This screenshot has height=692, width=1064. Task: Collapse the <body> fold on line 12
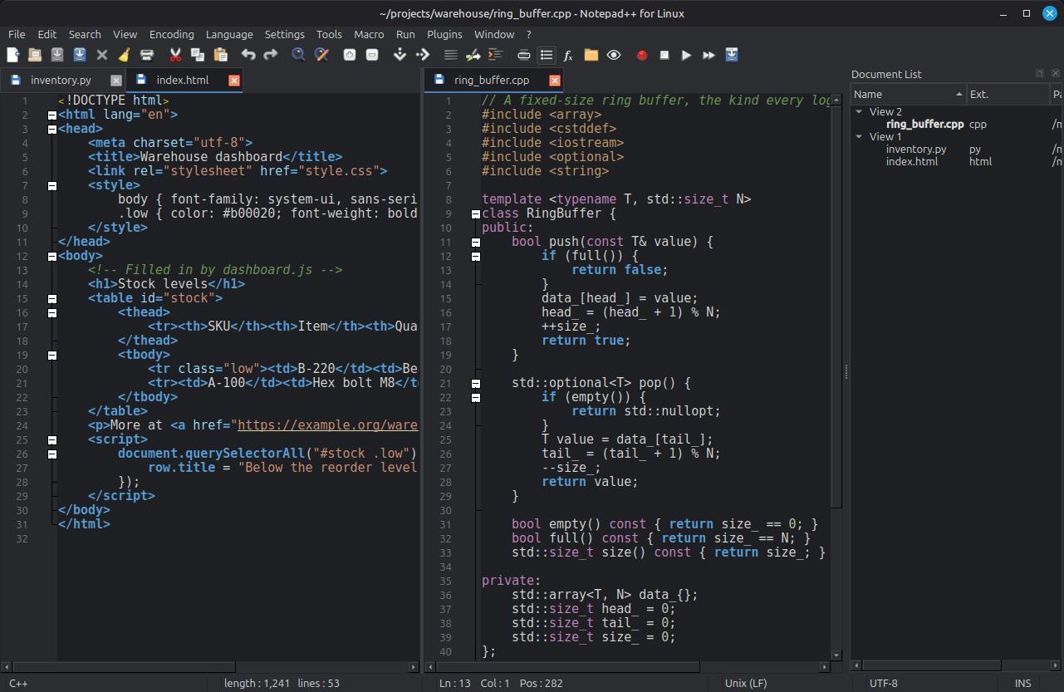point(51,256)
